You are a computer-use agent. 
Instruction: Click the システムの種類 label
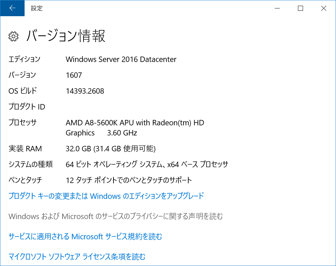click(x=31, y=164)
